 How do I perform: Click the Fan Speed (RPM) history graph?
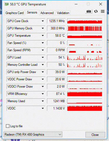(85, 50)
